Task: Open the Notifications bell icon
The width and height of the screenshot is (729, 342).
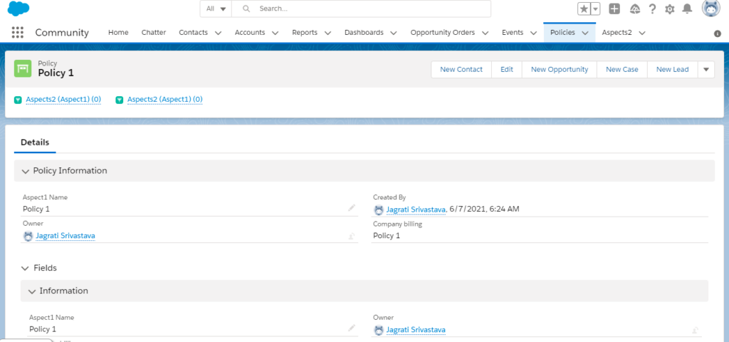Action: tap(687, 9)
